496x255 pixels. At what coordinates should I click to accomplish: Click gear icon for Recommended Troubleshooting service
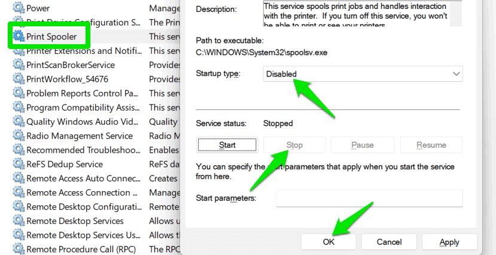pos(19,150)
